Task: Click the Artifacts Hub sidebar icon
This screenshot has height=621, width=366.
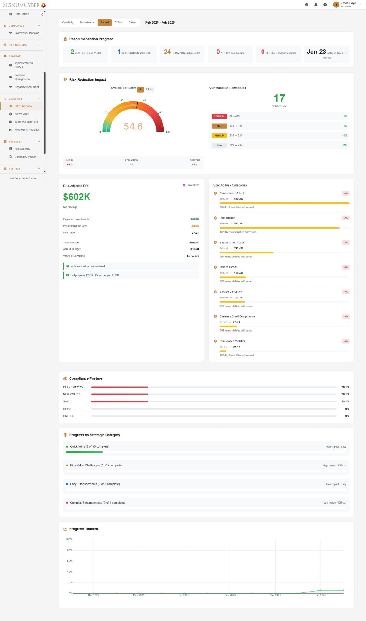Action: [x=11, y=149]
